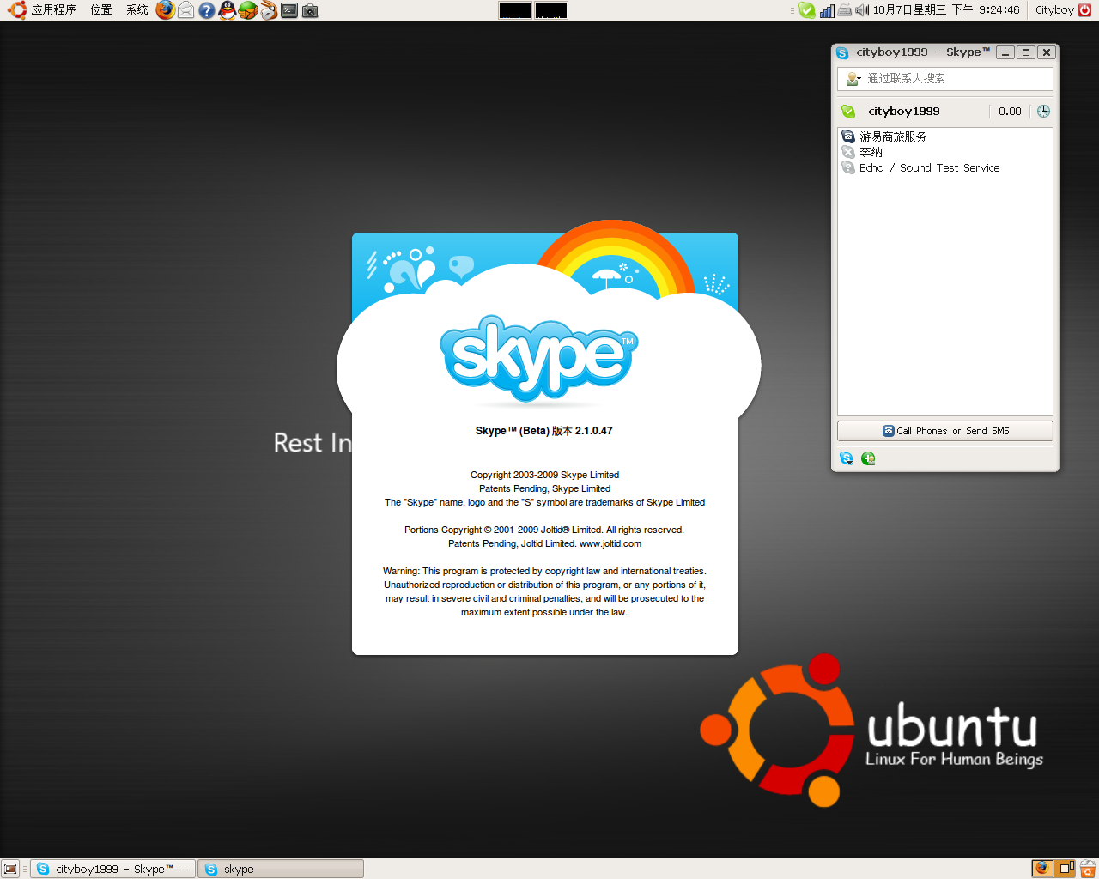Click the version text 2.1.0.47

[593, 431]
